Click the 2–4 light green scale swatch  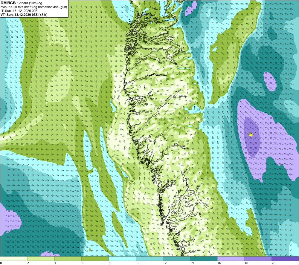pyautogui.click(x=41, y=258)
